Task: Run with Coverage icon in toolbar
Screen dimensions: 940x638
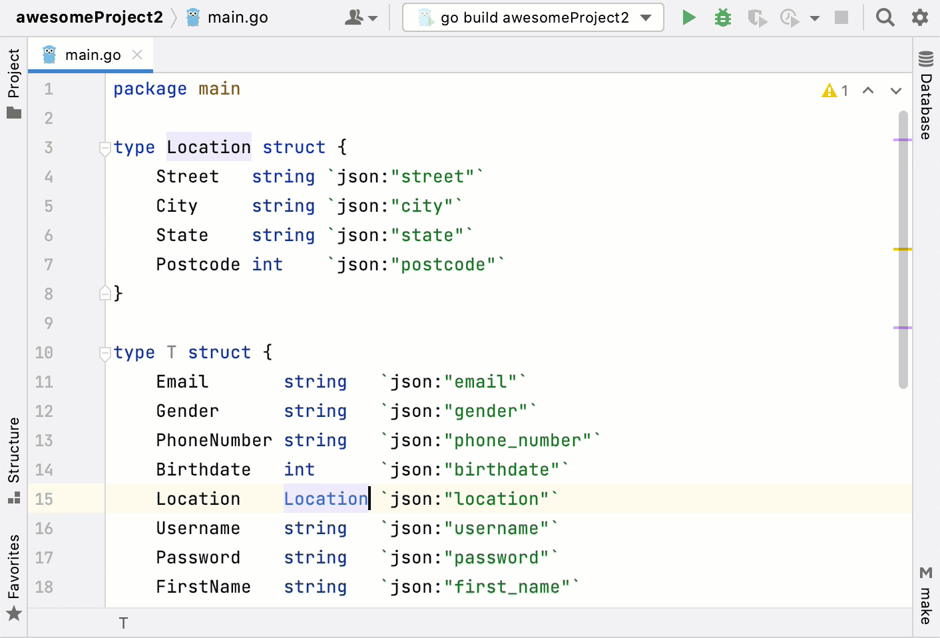Action: [757, 17]
